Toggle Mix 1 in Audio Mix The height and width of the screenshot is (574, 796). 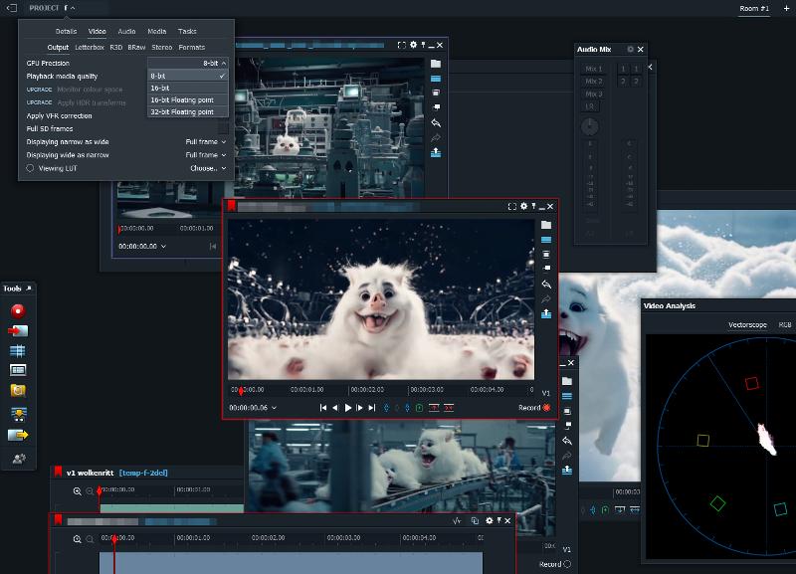593,69
